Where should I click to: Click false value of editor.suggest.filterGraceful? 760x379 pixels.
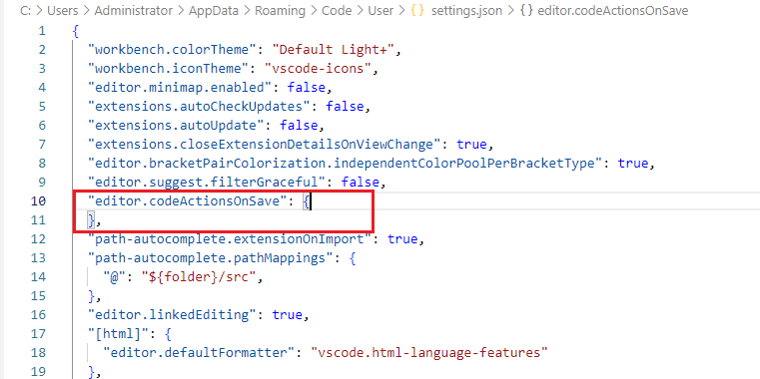(x=361, y=183)
